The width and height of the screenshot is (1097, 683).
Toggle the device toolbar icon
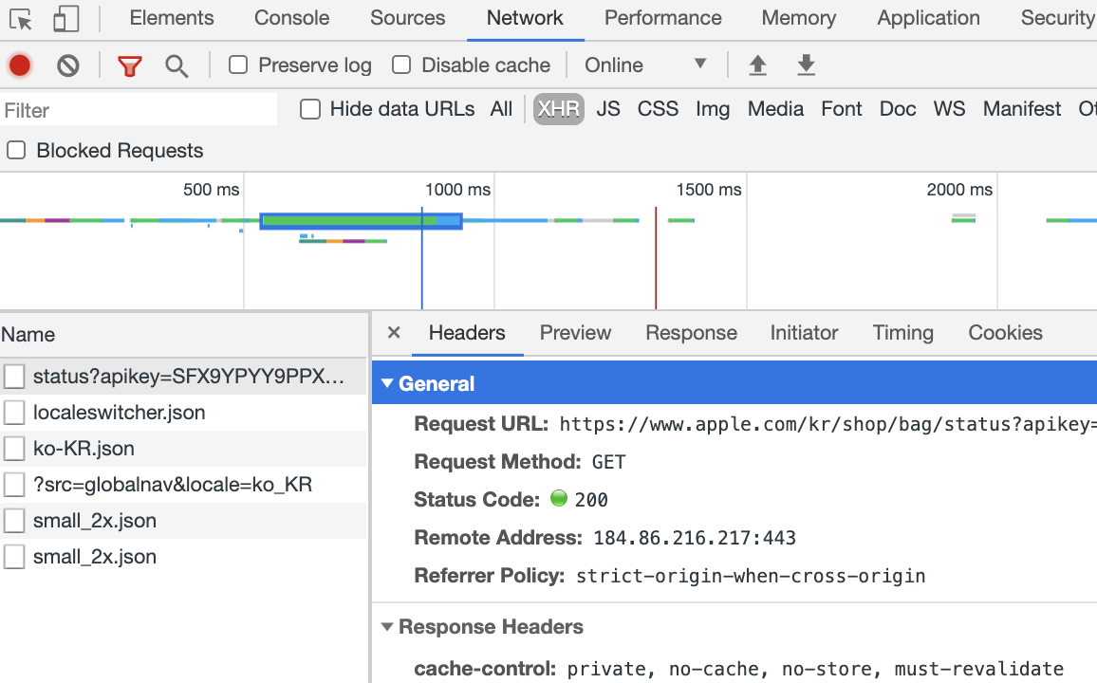(x=66, y=19)
